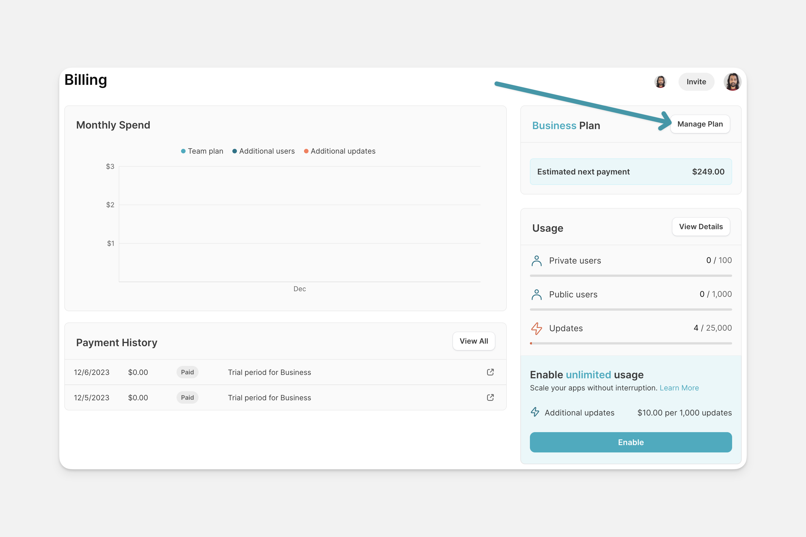Open the external link for 12/6/2023 payment
Screen dimensions: 806x537
490,372
